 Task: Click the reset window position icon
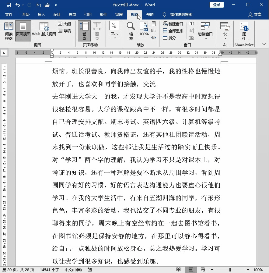click(191, 38)
